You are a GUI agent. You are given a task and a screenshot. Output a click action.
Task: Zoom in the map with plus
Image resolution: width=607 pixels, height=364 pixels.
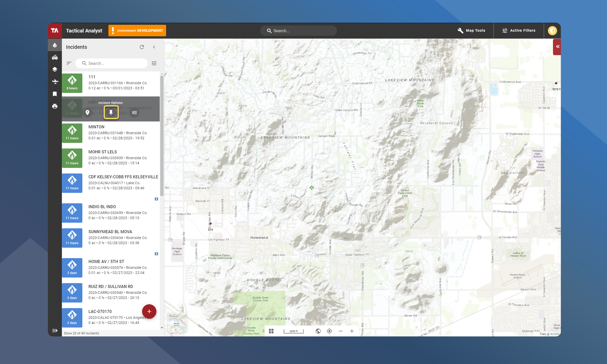click(352, 331)
